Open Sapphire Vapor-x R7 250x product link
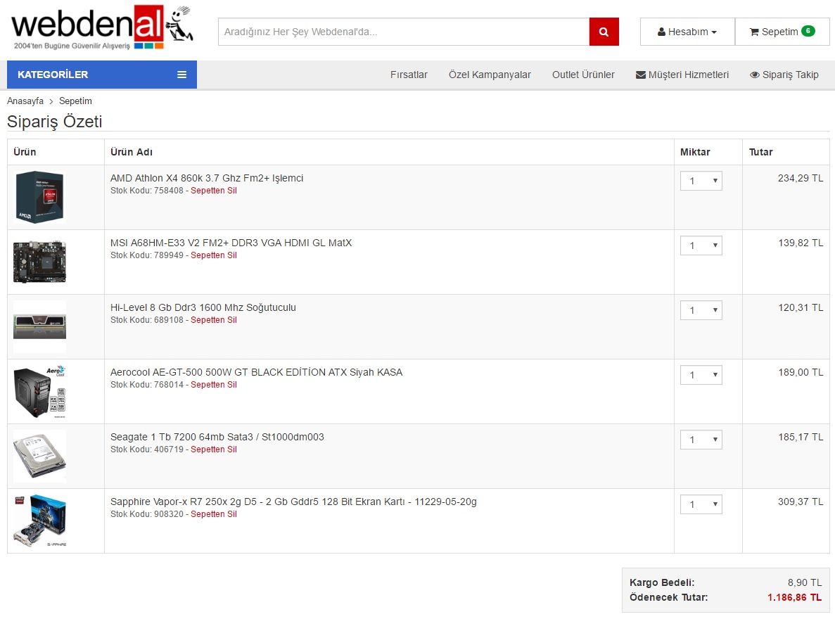 tap(293, 502)
